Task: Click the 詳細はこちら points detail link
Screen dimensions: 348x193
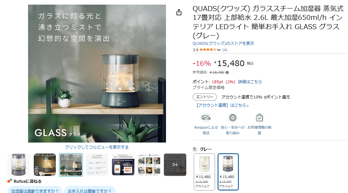Action: click(250, 82)
